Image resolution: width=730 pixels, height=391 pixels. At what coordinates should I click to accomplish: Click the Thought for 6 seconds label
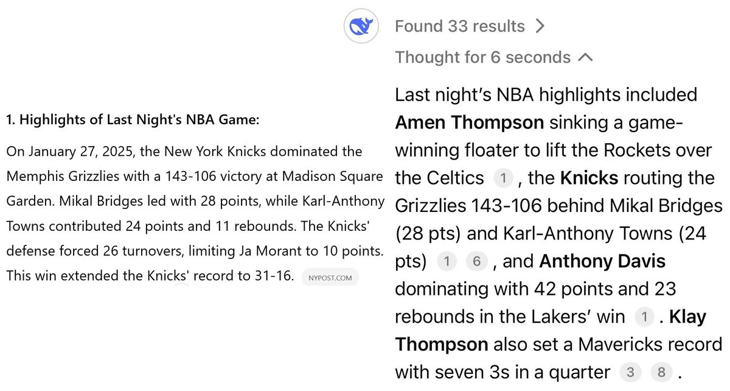pyautogui.click(x=483, y=57)
